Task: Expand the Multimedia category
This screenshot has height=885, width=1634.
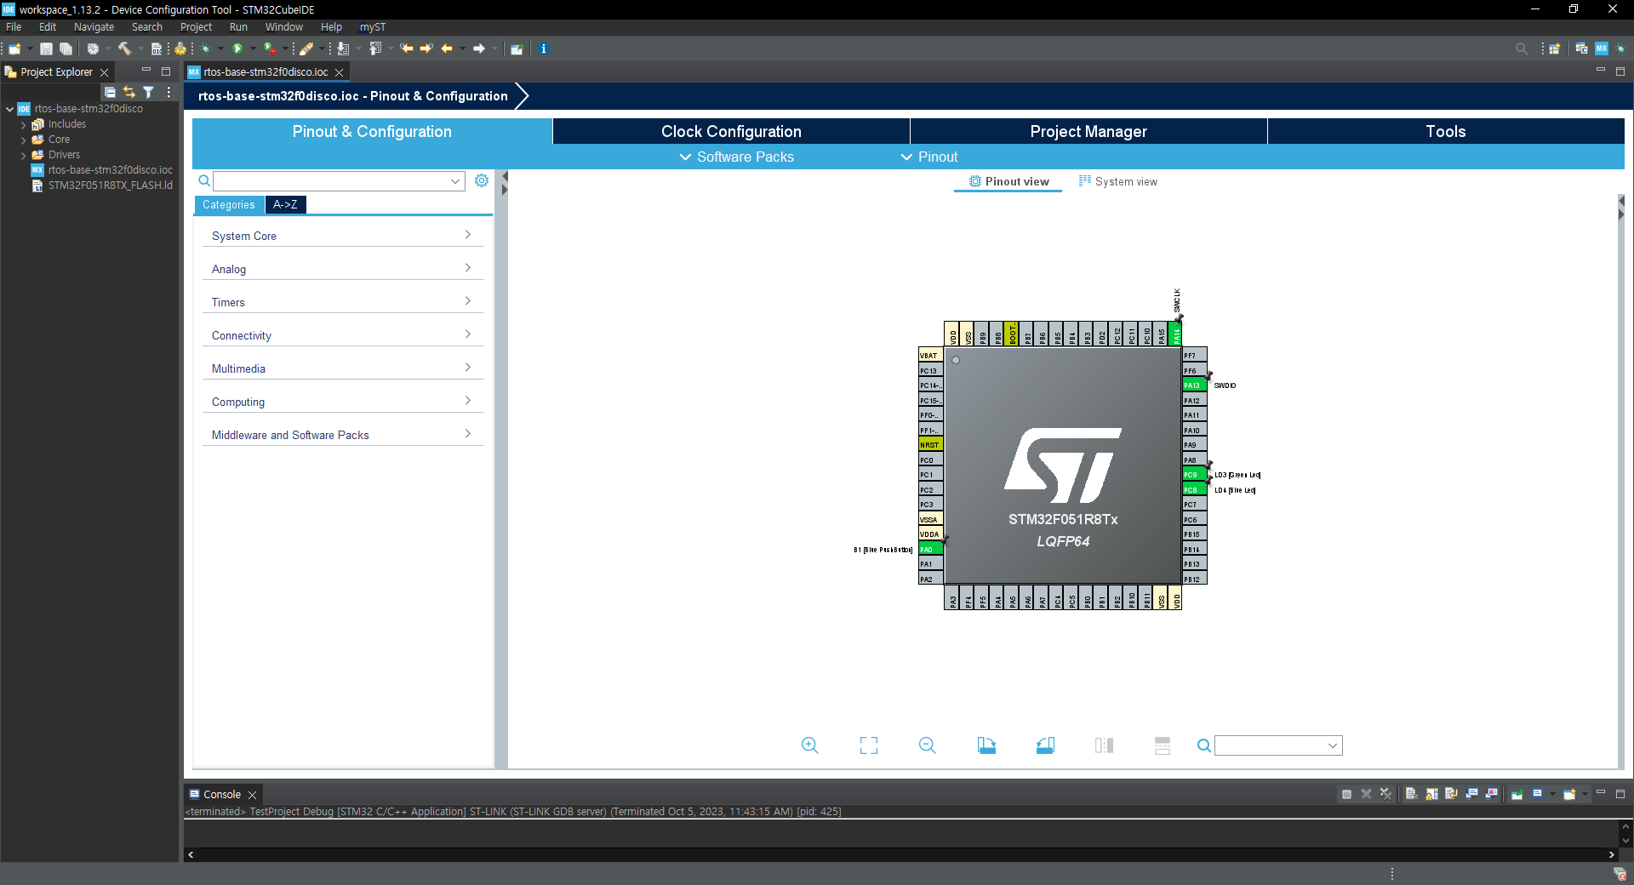Action: (342, 368)
